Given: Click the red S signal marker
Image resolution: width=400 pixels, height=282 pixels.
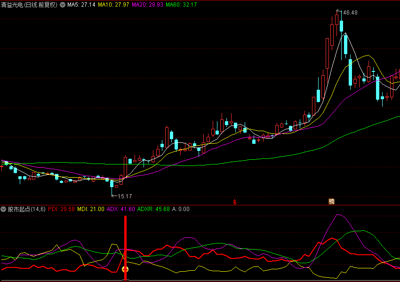Looking at the screenshot, I should pyautogui.click(x=235, y=202).
